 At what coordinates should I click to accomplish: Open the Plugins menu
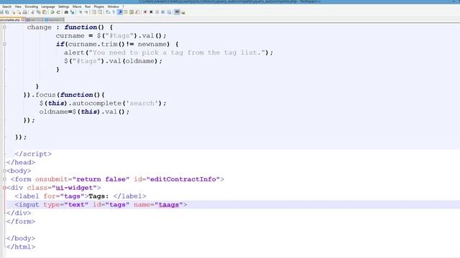(x=99, y=6)
